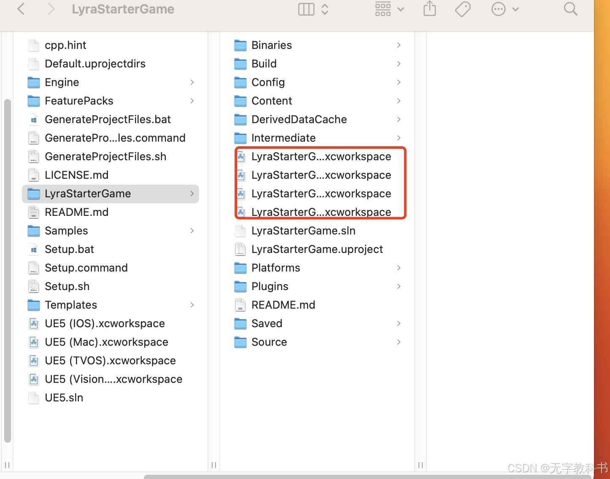The height and width of the screenshot is (479, 610).
Task: Open the view switcher up-down chevrons
Action: click(x=325, y=9)
